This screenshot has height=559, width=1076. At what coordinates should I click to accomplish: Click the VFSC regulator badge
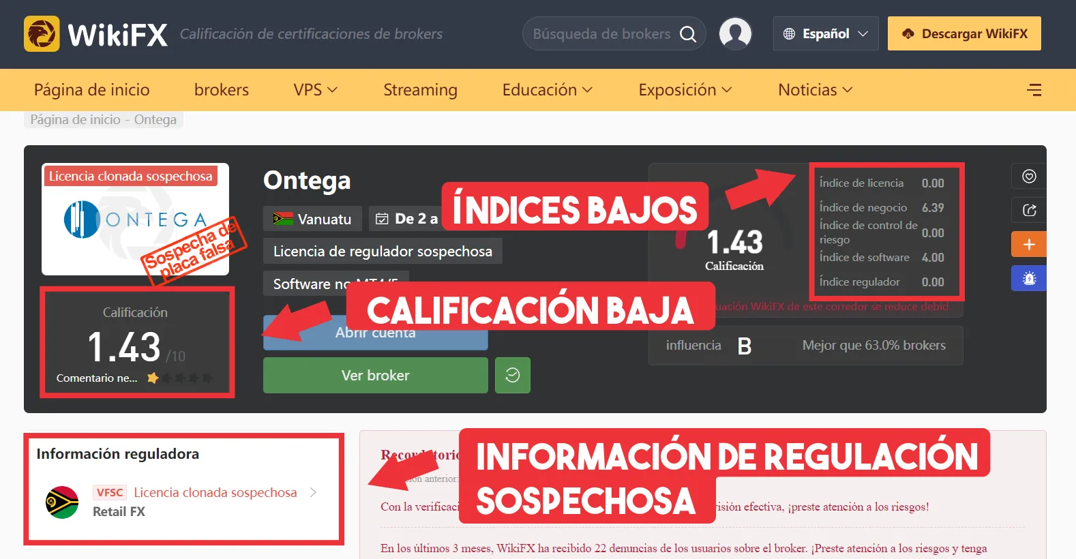pos(110,492)
